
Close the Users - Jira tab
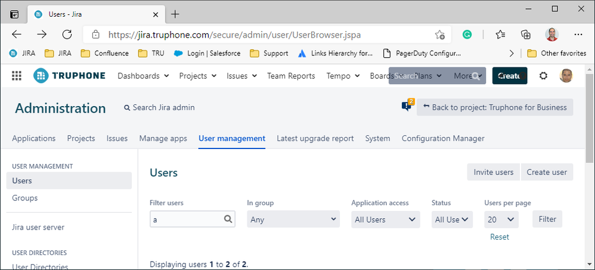pos(156,14)
